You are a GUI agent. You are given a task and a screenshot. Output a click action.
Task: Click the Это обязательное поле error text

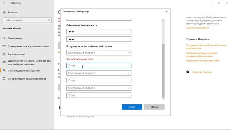pos(80,59)
